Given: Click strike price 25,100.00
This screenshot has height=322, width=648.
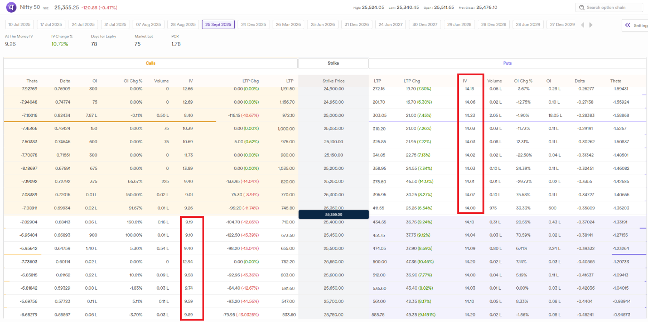Looking at the screenshot, I should (333, 141).
